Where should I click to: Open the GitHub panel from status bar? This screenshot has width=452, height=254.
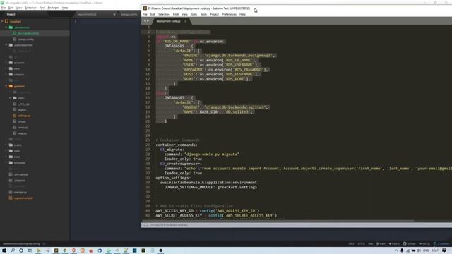(x=410, y=243)
